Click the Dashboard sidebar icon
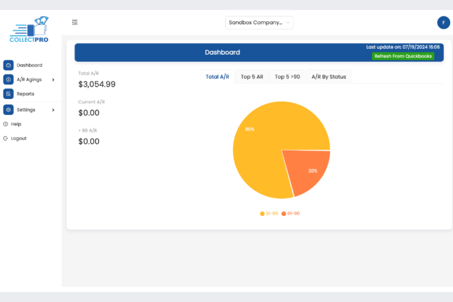Image resolution: width=453 pixels, height=302 pixels. pyautogui.click(x=8, y=65)
